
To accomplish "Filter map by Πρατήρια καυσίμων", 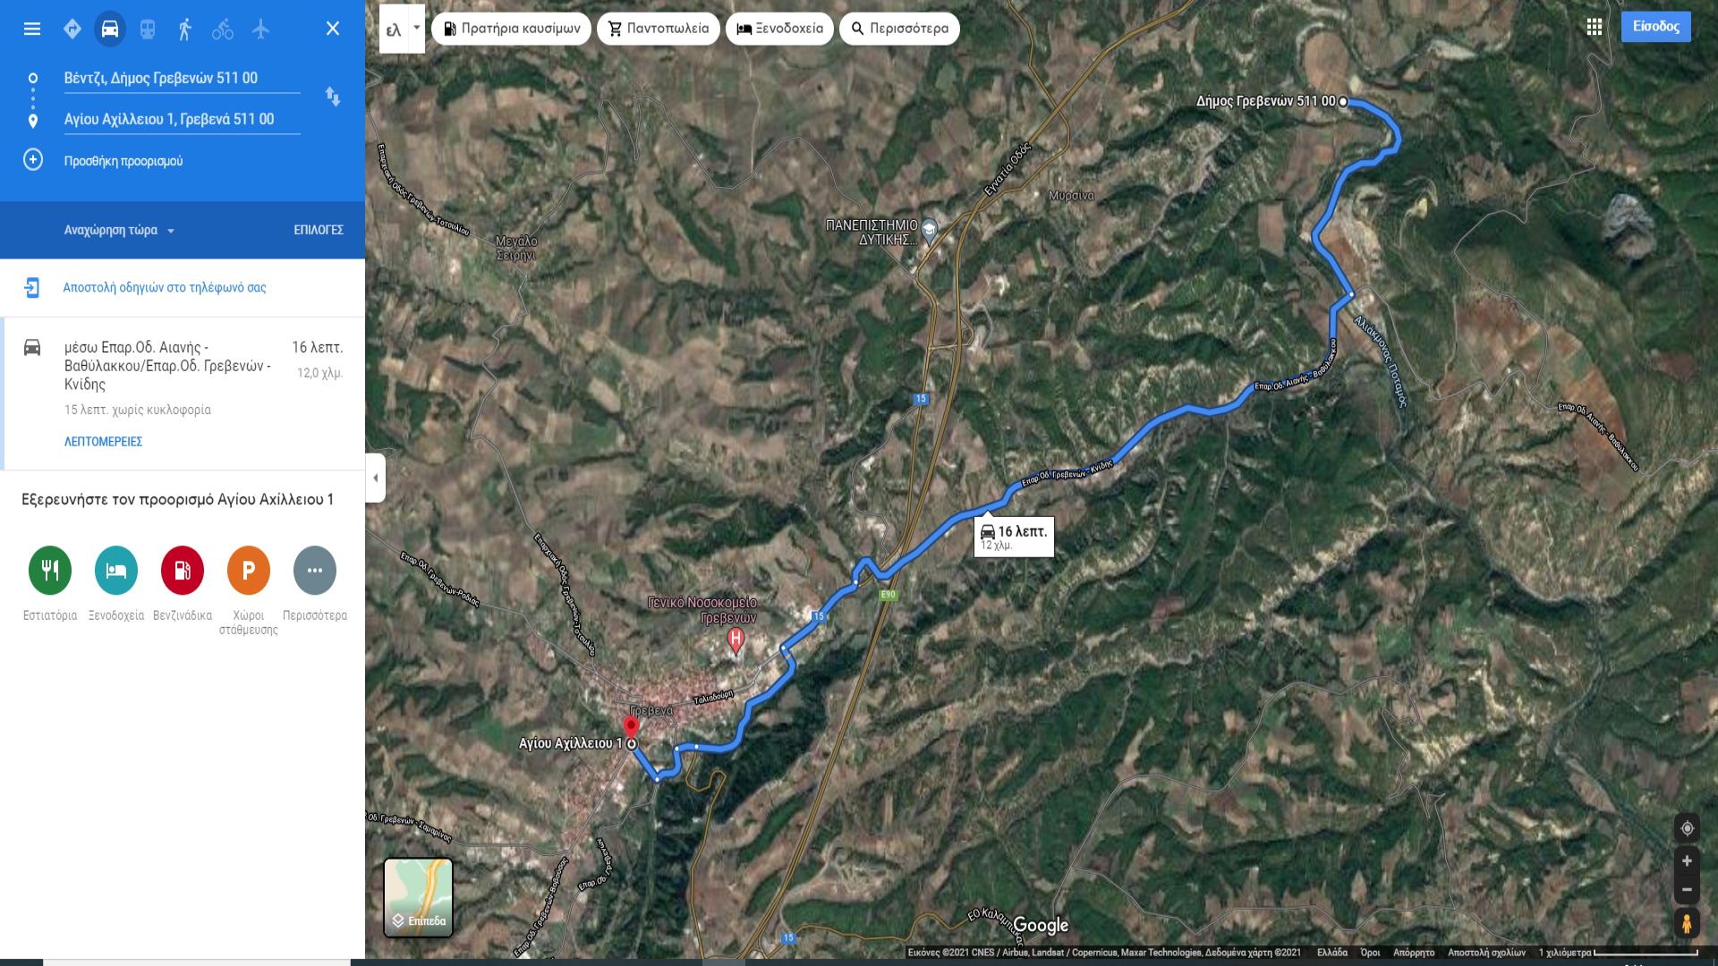I will (511, 29).
